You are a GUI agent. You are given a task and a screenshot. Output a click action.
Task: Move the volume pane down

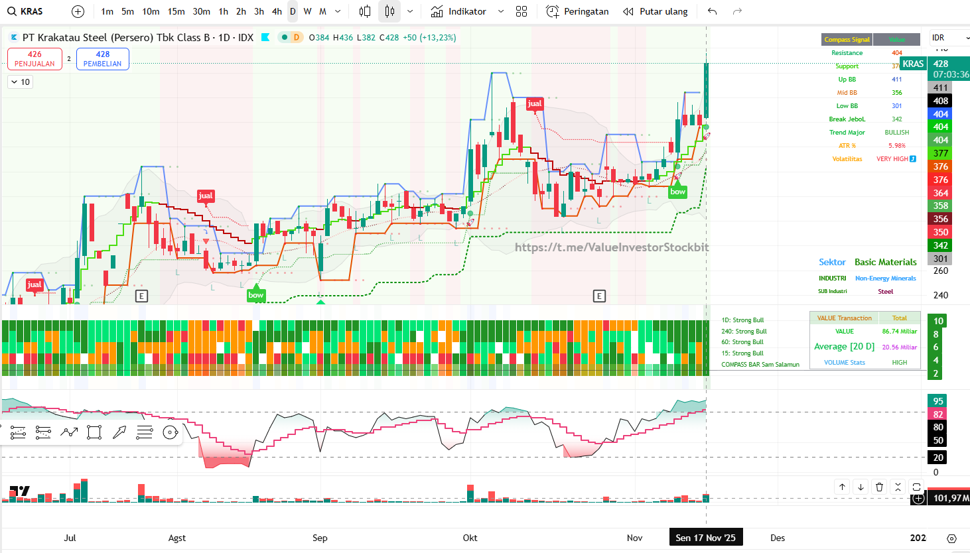861,487
